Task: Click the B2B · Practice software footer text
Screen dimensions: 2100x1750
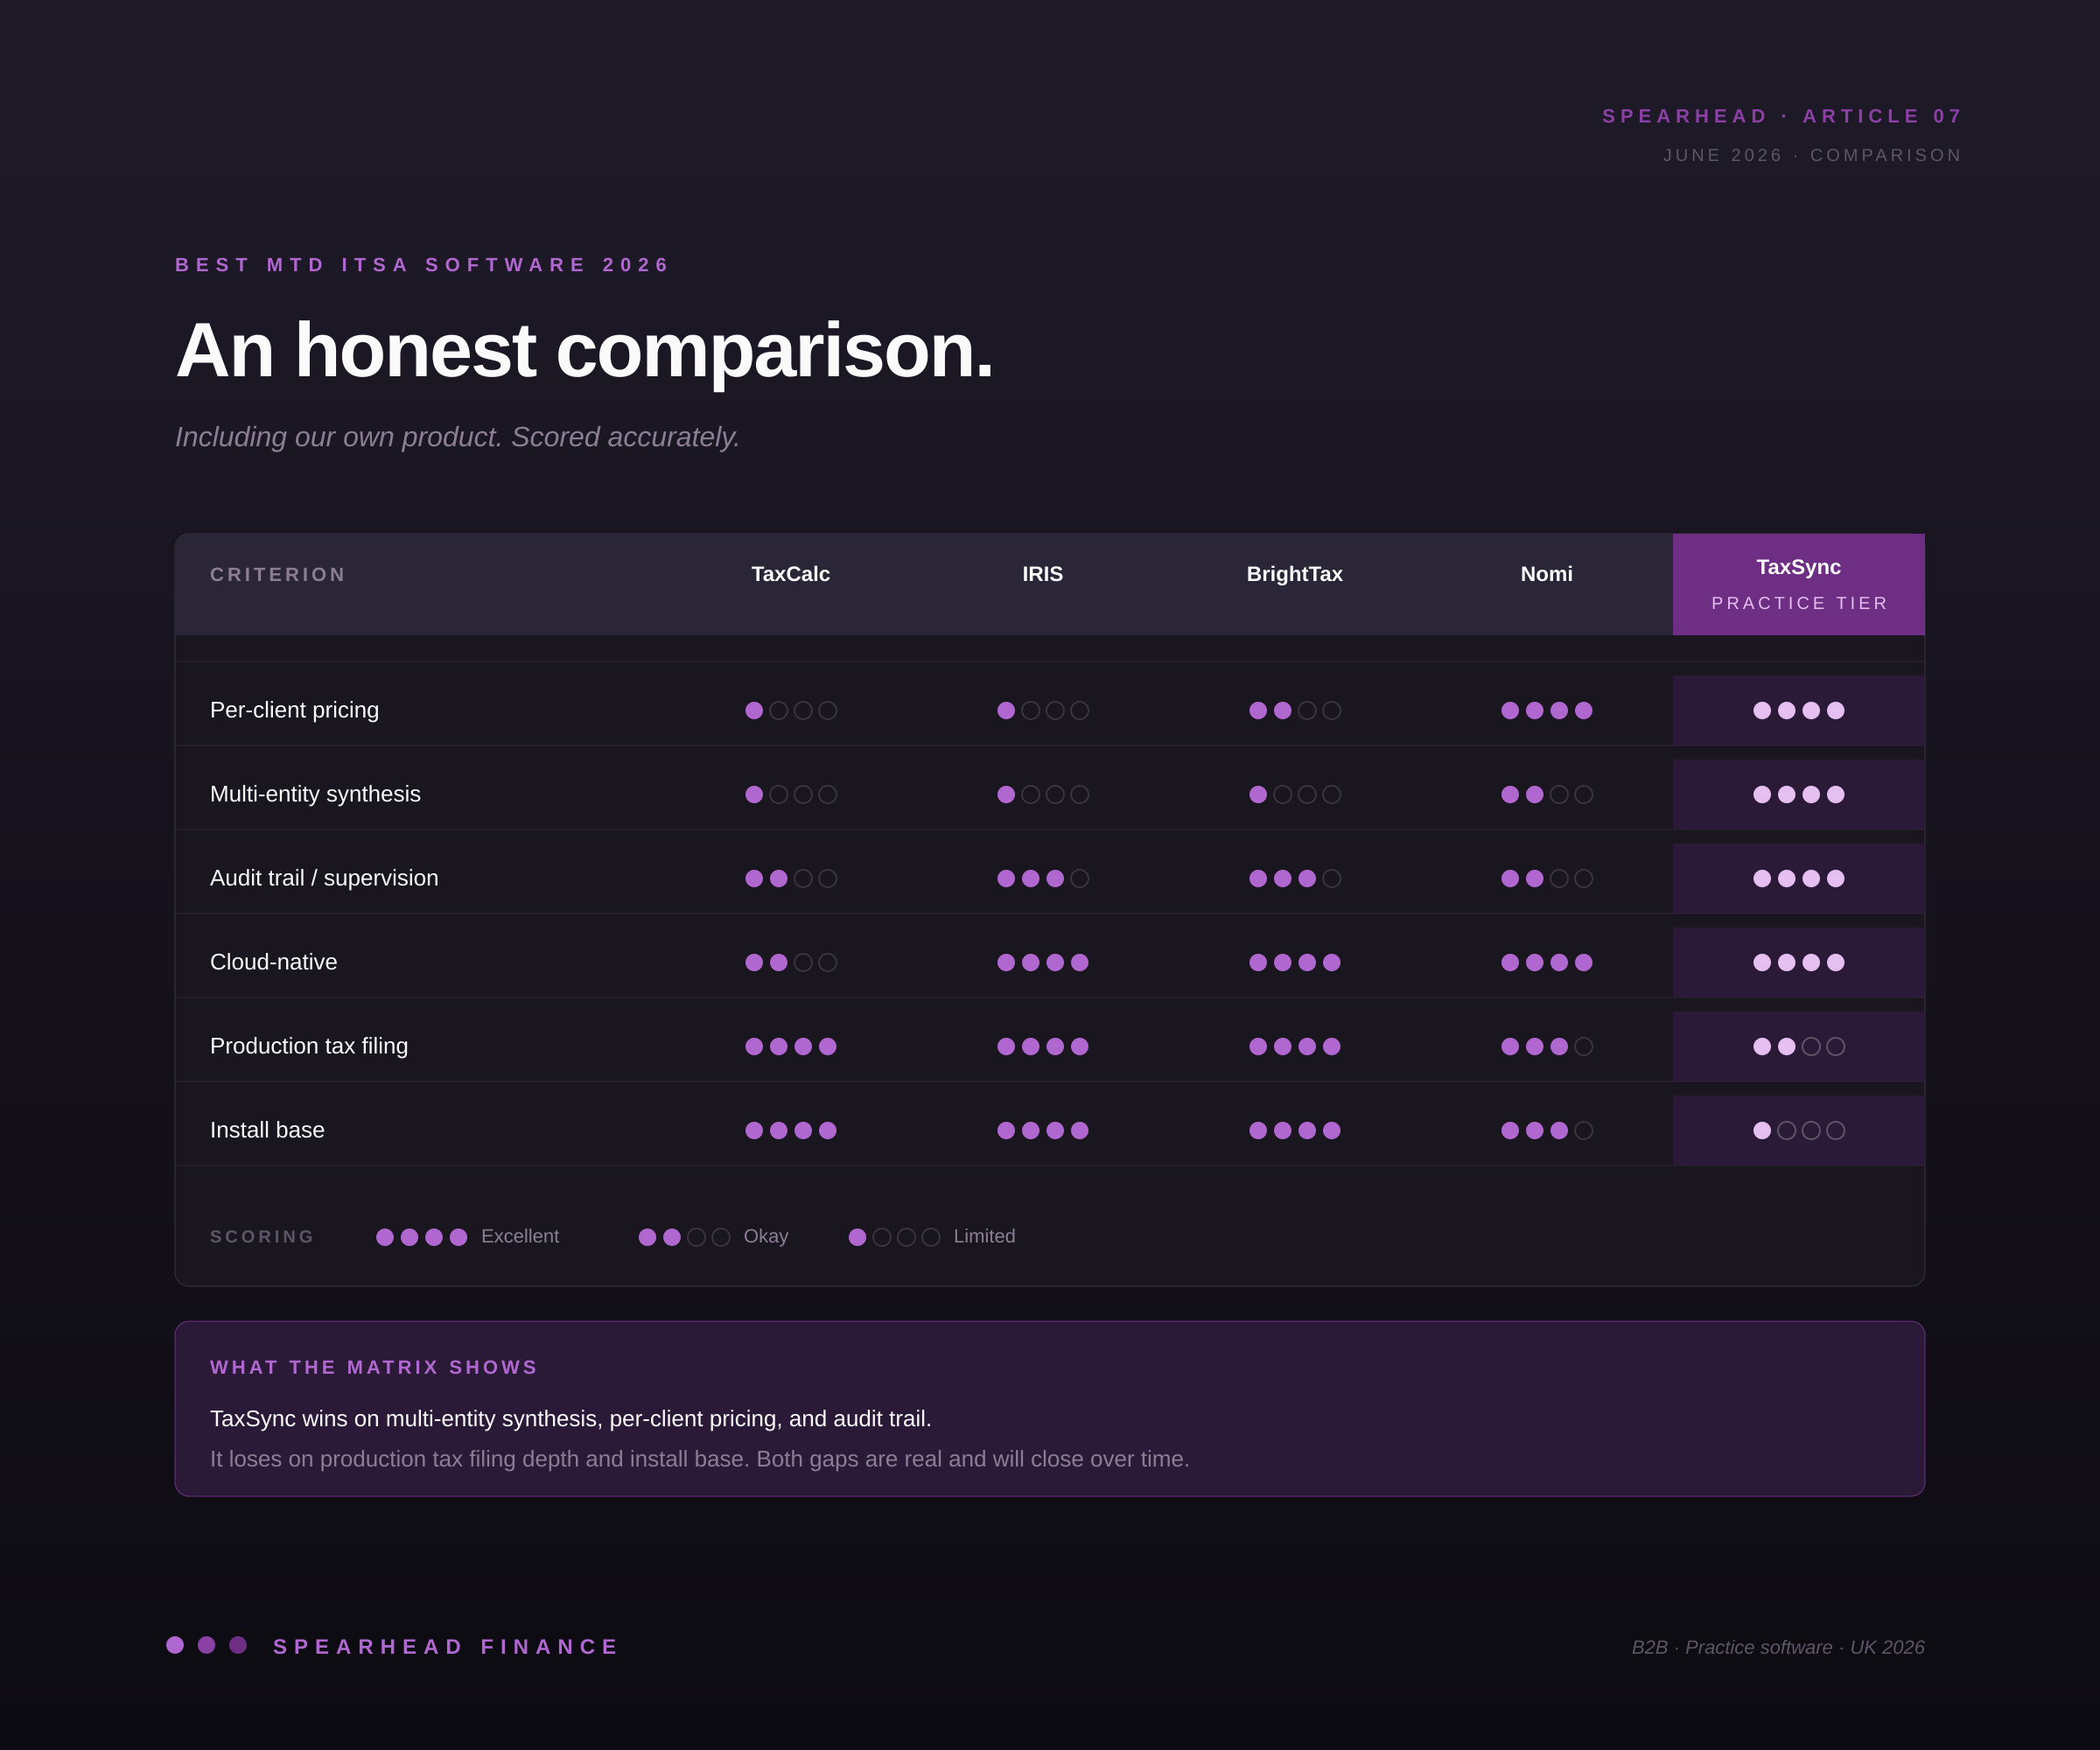Action: (1778, 1647)
